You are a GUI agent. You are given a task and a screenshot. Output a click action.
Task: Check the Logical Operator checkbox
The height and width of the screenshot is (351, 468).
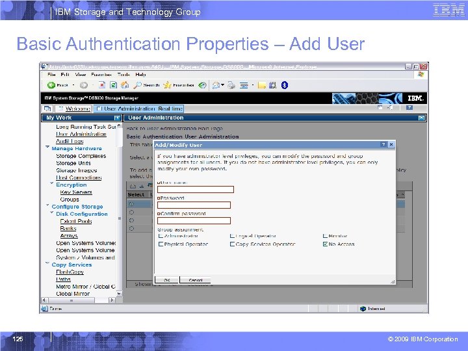coord(232,236)
